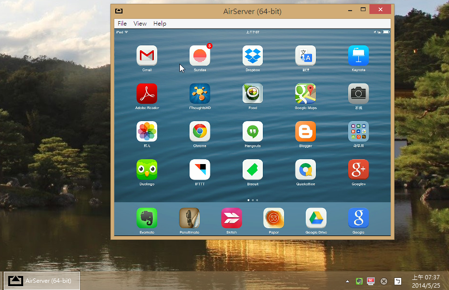Screen dimensions: 449x290
Task: Open the Help menu
Action: coord(160,24)
